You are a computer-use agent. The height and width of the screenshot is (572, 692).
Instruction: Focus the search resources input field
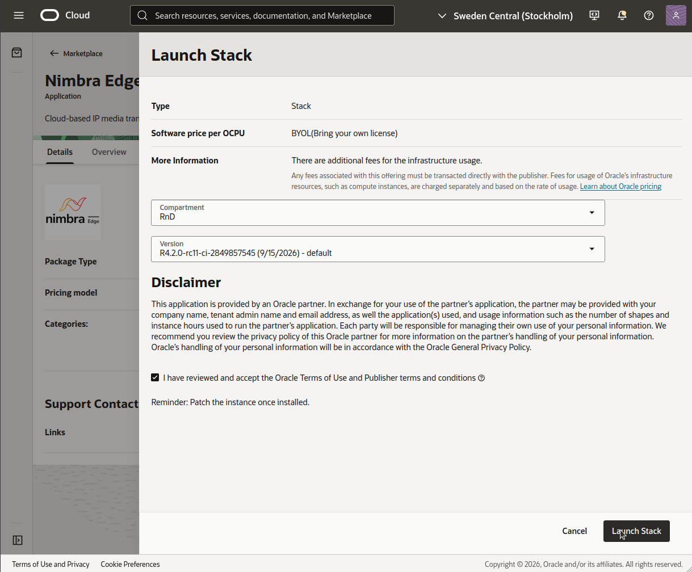pyautogui.click(x=262, y=15)
